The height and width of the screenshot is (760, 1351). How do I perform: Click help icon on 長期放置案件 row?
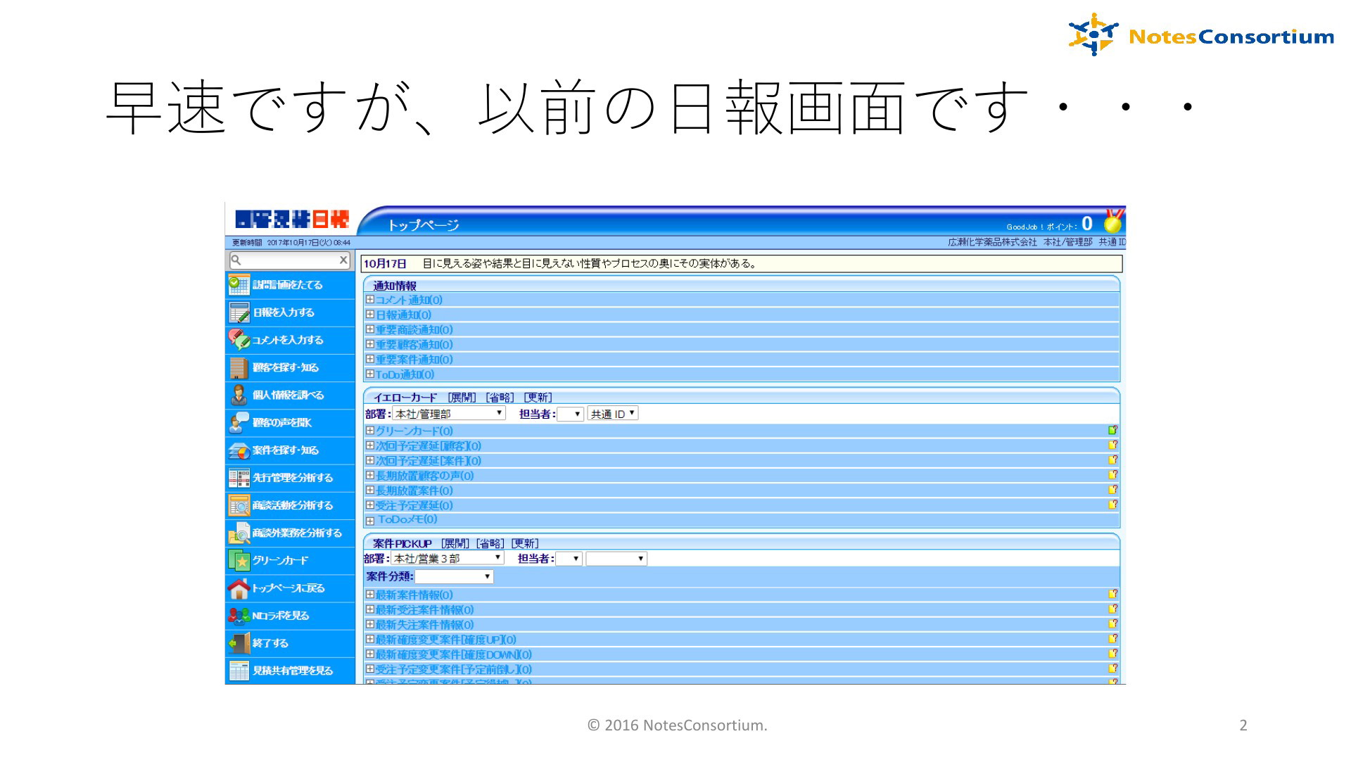(1112, 489)
